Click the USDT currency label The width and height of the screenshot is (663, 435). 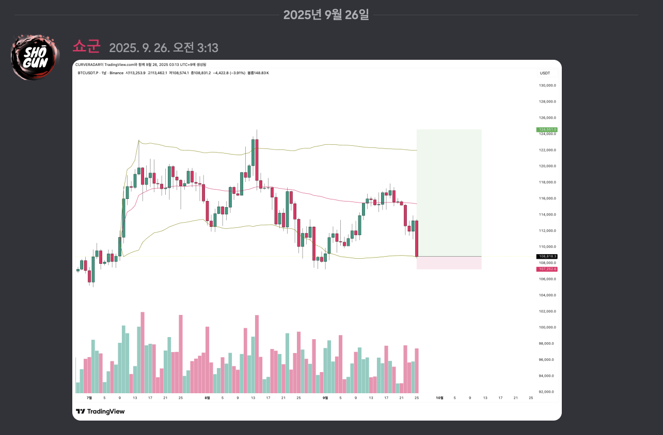tap(545, 73)
